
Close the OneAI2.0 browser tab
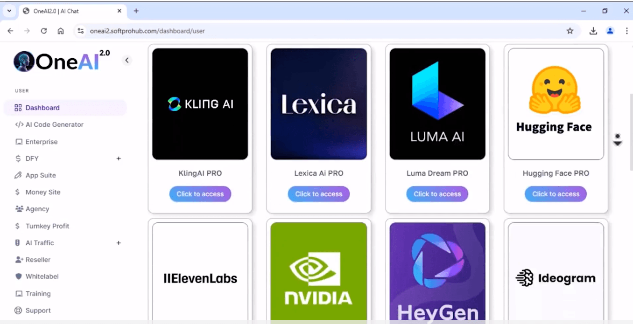tap(120, 11)
